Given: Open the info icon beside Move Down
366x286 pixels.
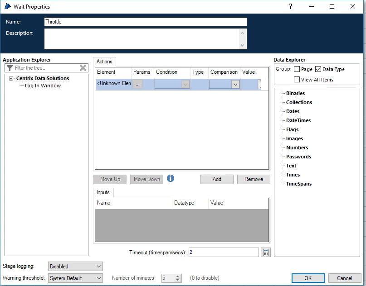Looking at the screenshot, I should 171,178.
